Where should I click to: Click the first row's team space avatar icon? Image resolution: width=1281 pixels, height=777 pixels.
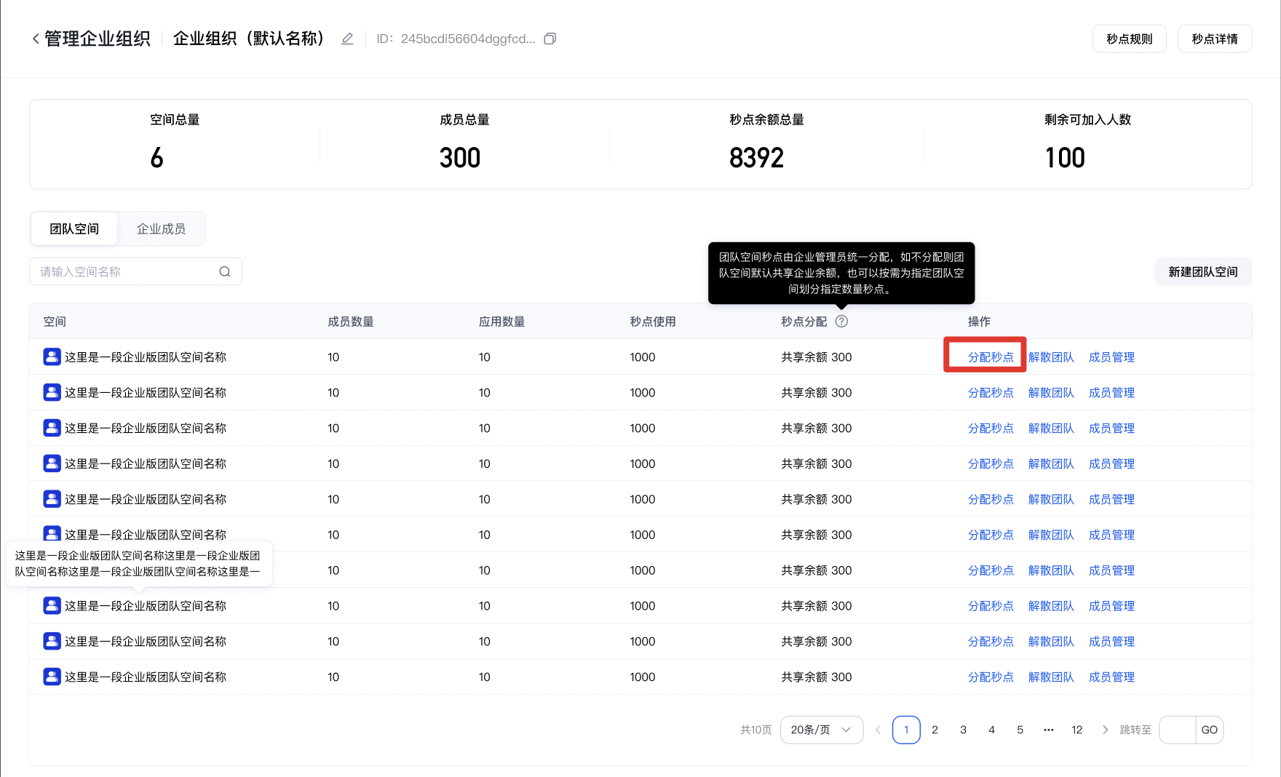point(52,356)
